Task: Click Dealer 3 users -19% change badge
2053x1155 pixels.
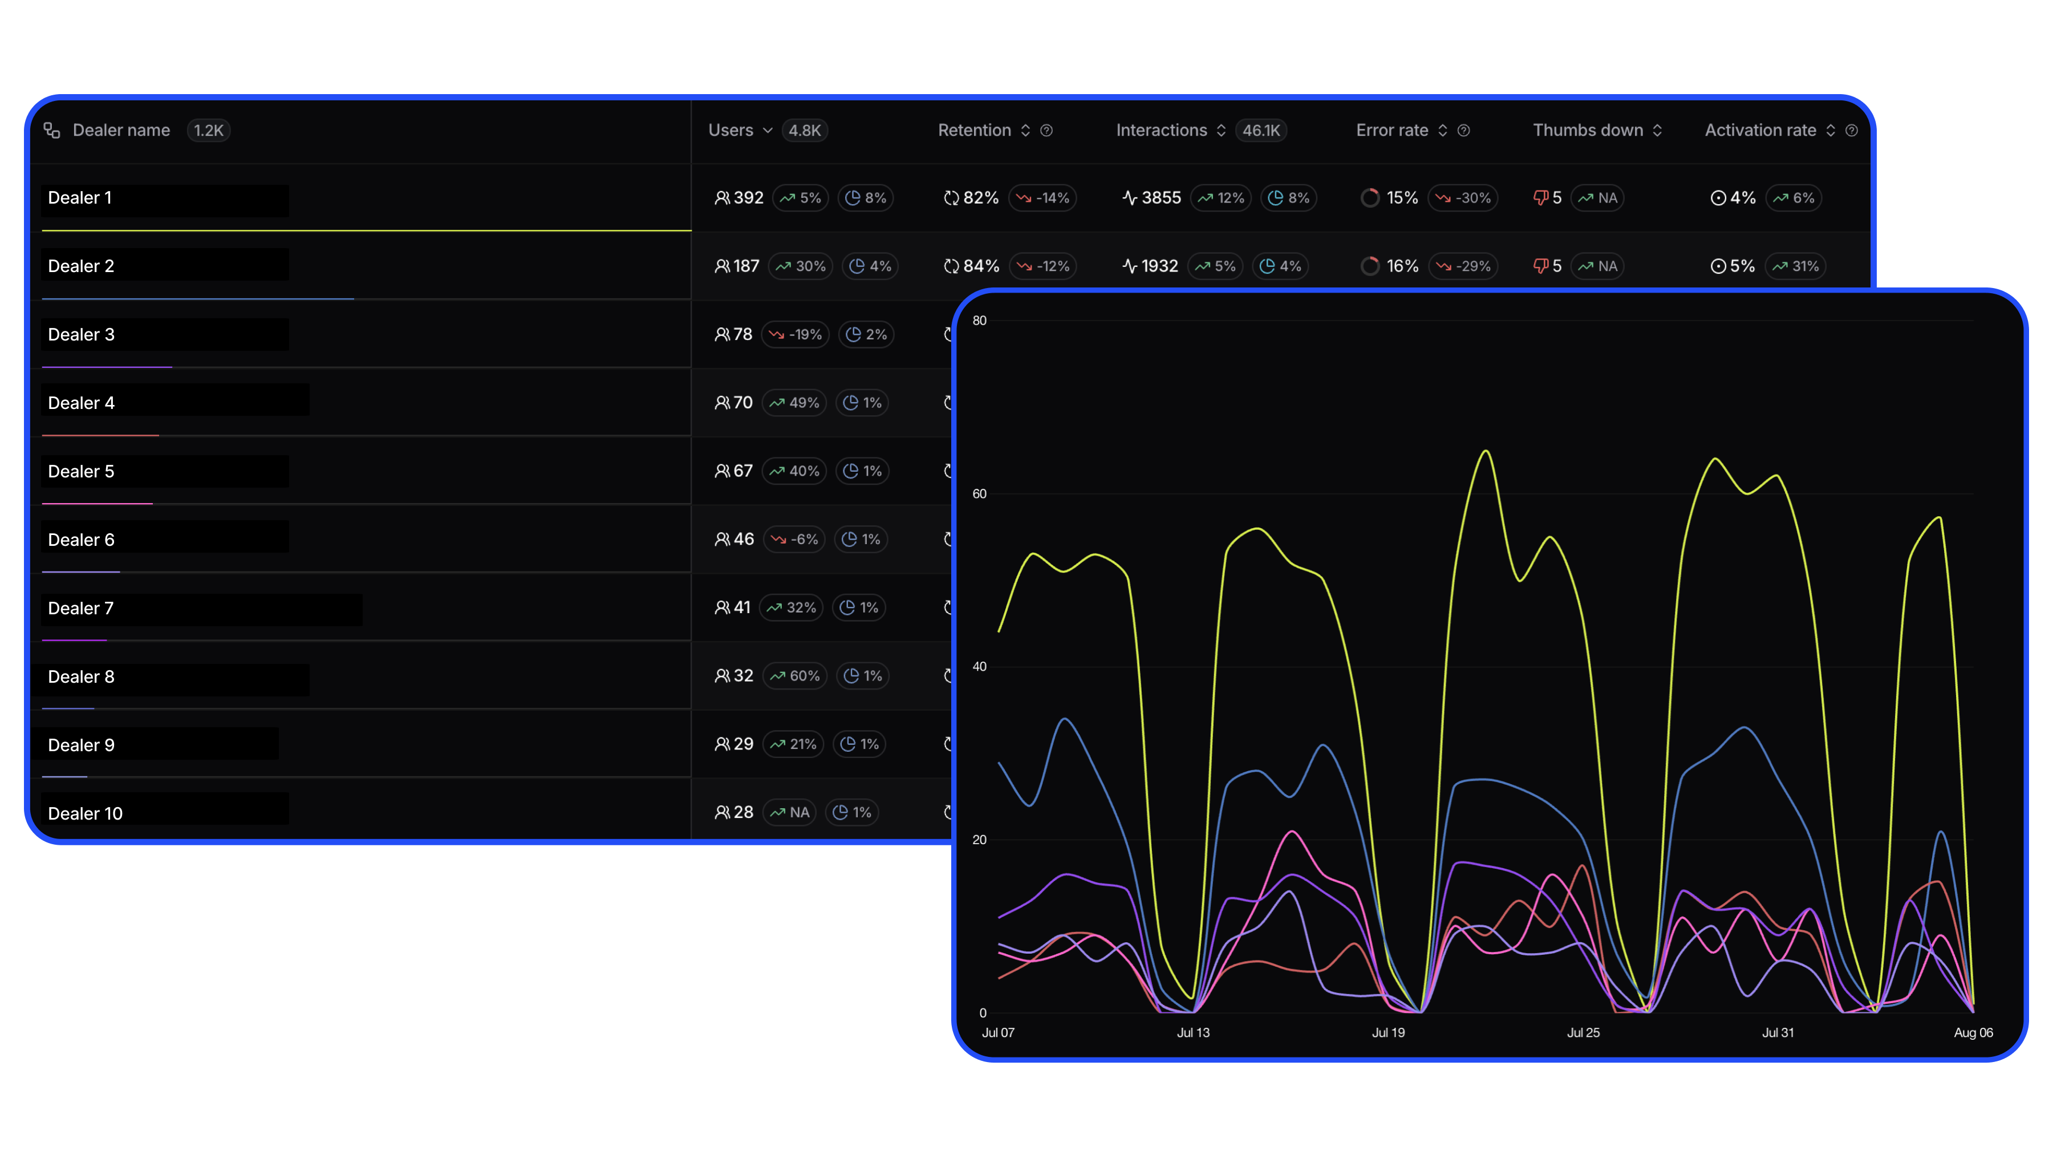Action: [796, 335]
